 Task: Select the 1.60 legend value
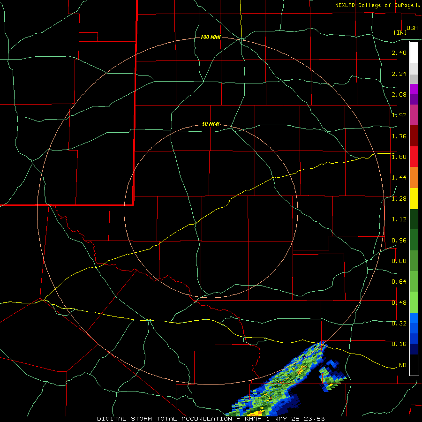(x=399, y=157)
